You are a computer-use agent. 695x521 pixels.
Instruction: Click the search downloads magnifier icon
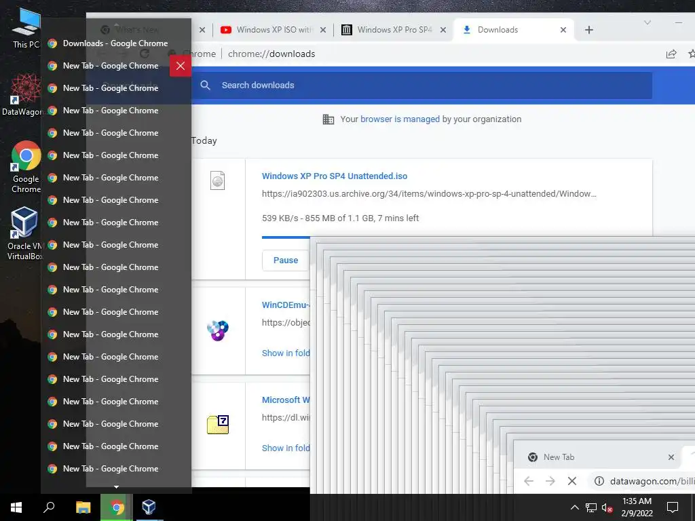(205, 85)
